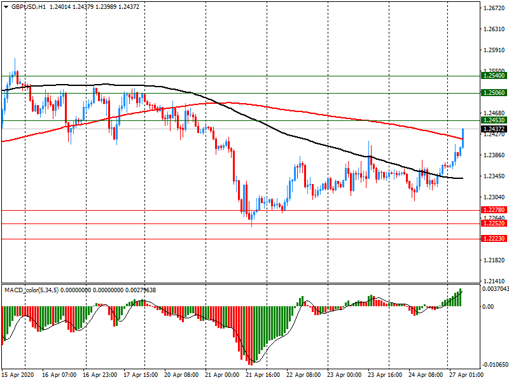Select the latest blue candle at right edge
Screen dimensions: 509x382
[x=463, y=138]
